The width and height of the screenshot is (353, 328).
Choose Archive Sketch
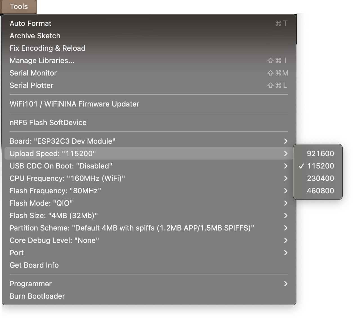coord(35,36)
